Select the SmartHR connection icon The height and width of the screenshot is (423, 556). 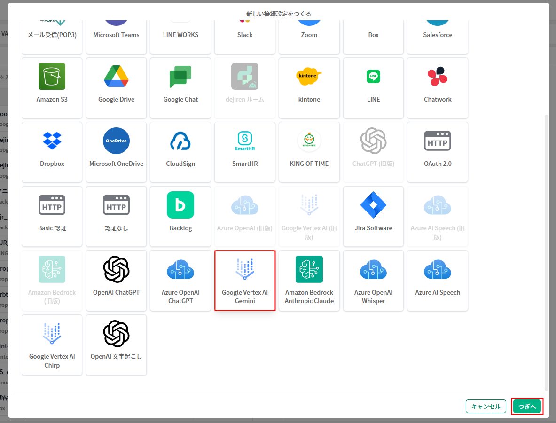coord(245,141)
